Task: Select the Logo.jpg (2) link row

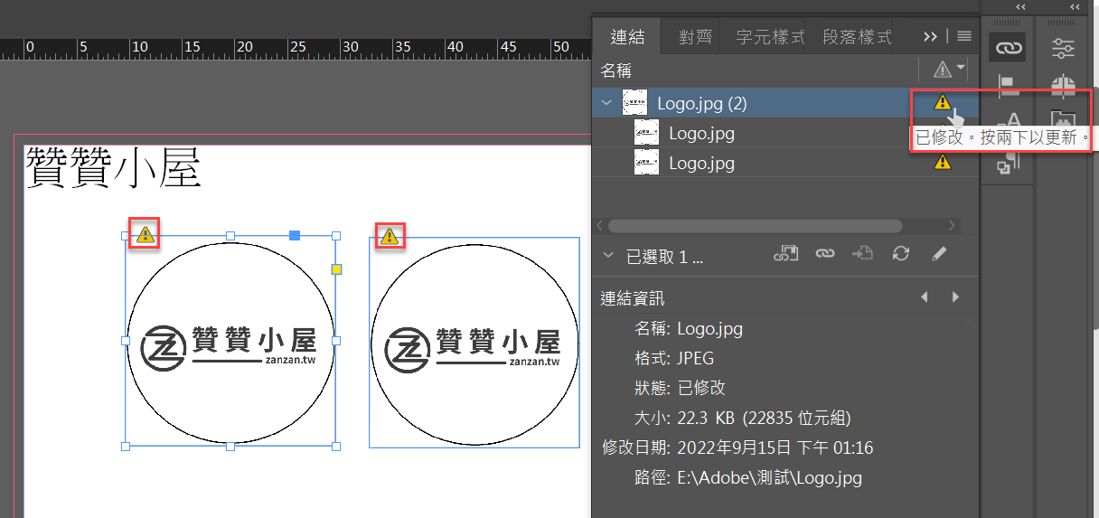Action: point(785,103)
